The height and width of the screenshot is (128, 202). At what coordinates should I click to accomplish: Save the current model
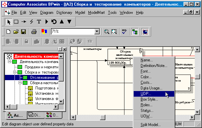[23, 32]
